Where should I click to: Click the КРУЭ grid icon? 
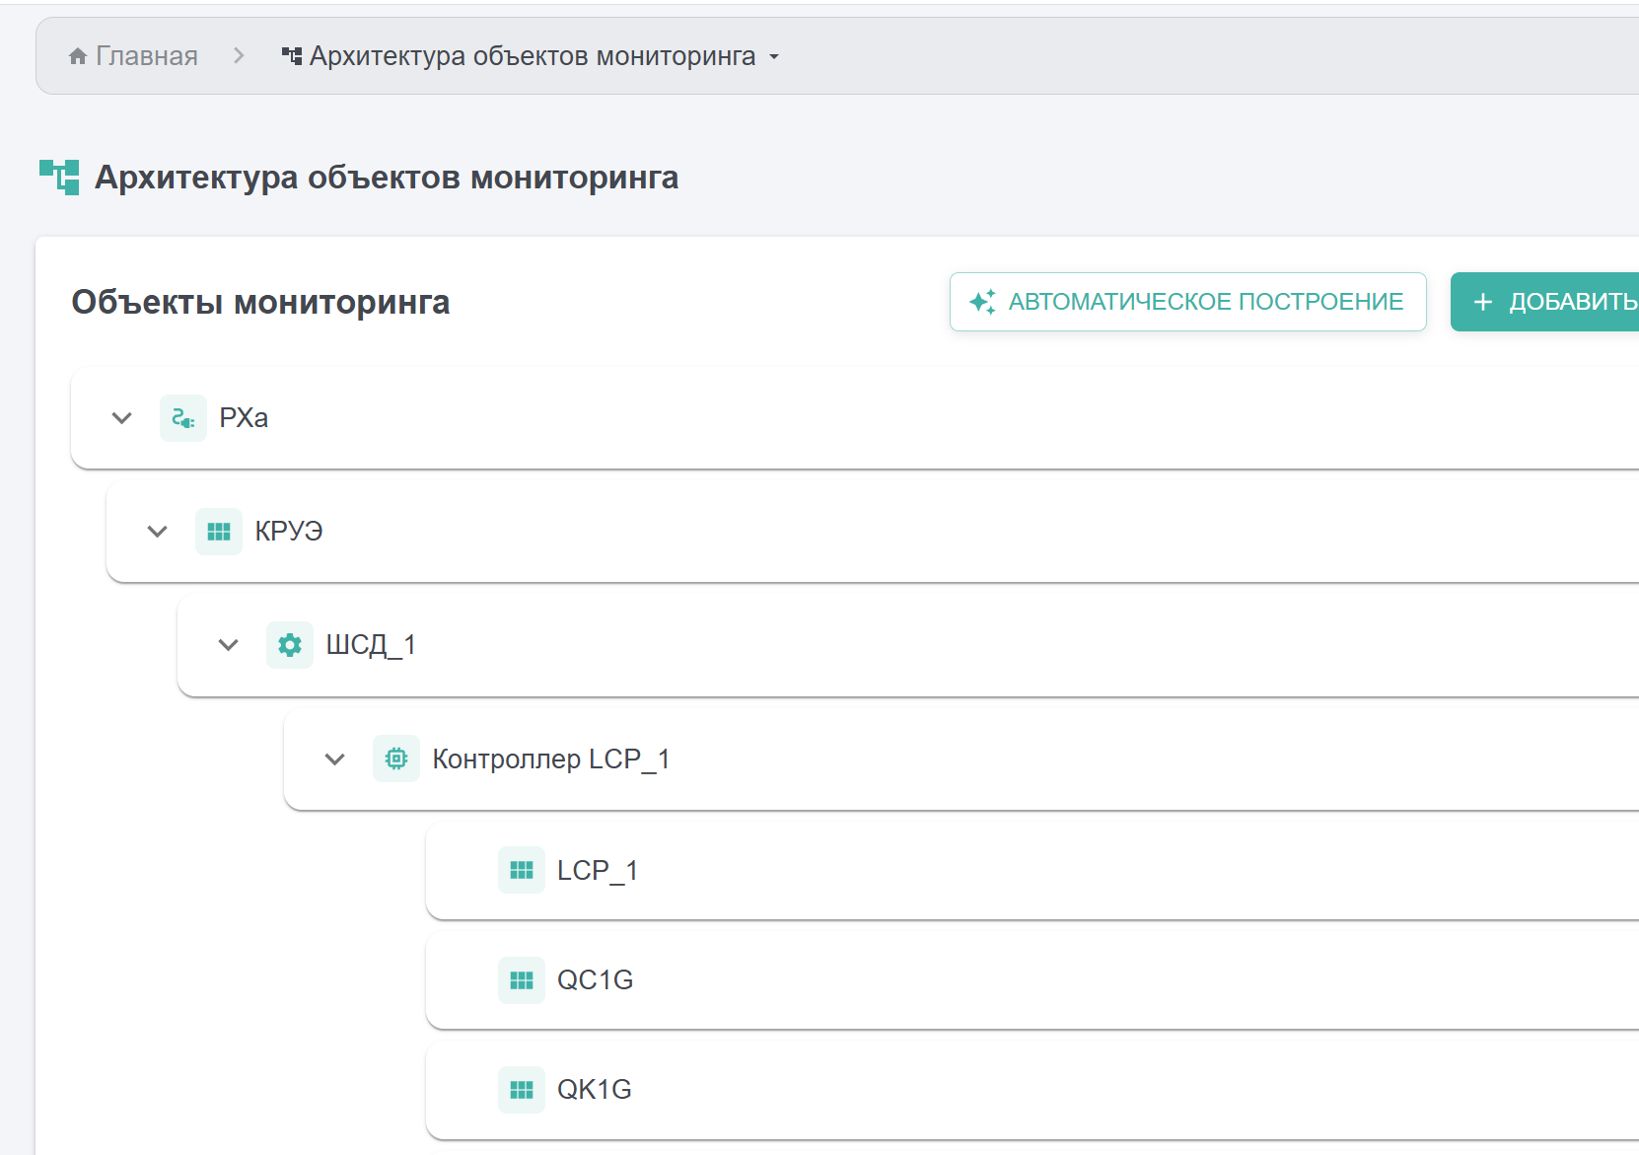219,532
